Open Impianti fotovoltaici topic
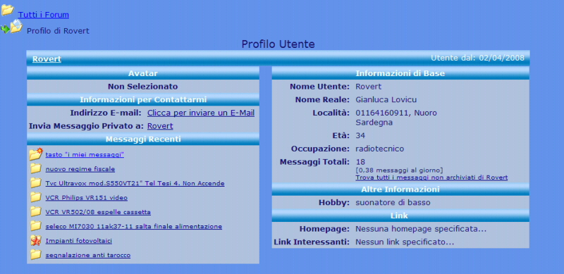 pos(79,241)
